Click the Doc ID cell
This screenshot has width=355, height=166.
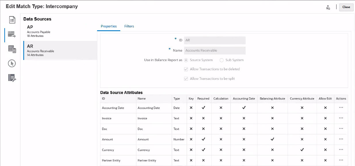[x=118, y=129]
